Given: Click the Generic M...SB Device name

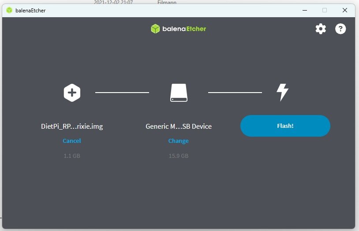Looking at the screenshot, I should click(x=179, y=127).
